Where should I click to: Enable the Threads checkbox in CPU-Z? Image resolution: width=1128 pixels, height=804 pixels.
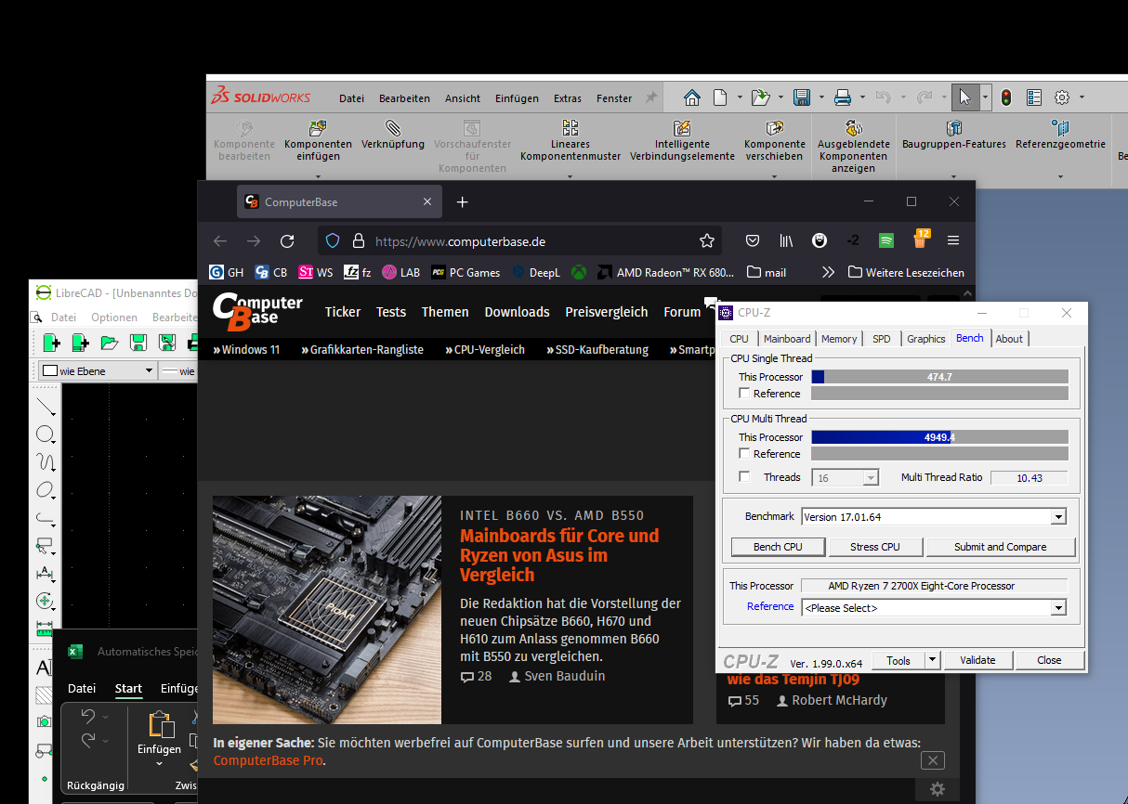[x=744, y=477]
